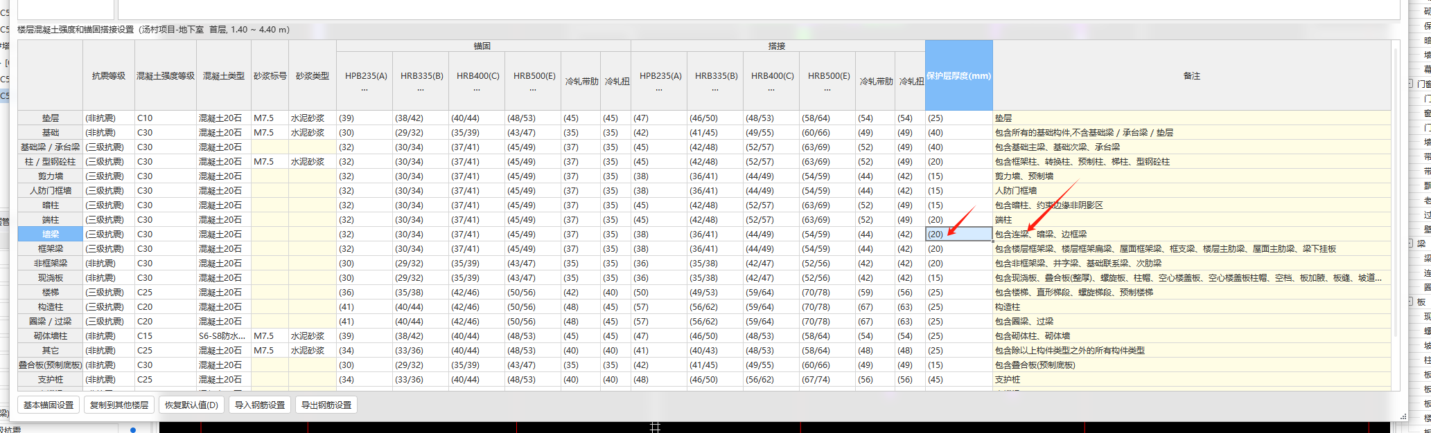Select the 暗柱 row header
Viewport: 1431px width, 433px height.
point(51,205)
